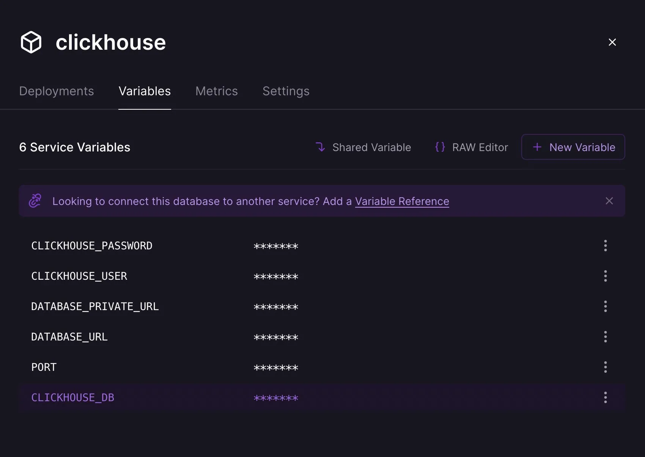This screenshot has height=457, width=645.
Task: Reveal the masked CLICKHOUSE_DB value
Action: tap(276, 399)
